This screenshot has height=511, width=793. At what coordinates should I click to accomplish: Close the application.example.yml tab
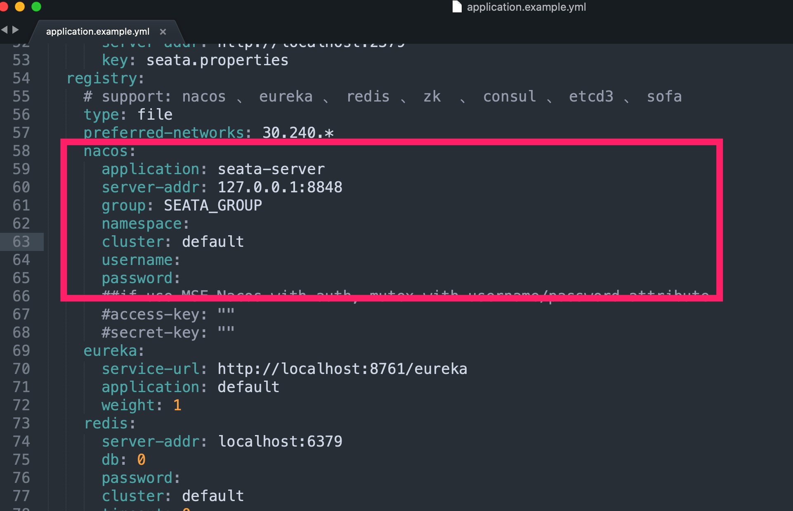pos(163,32)
